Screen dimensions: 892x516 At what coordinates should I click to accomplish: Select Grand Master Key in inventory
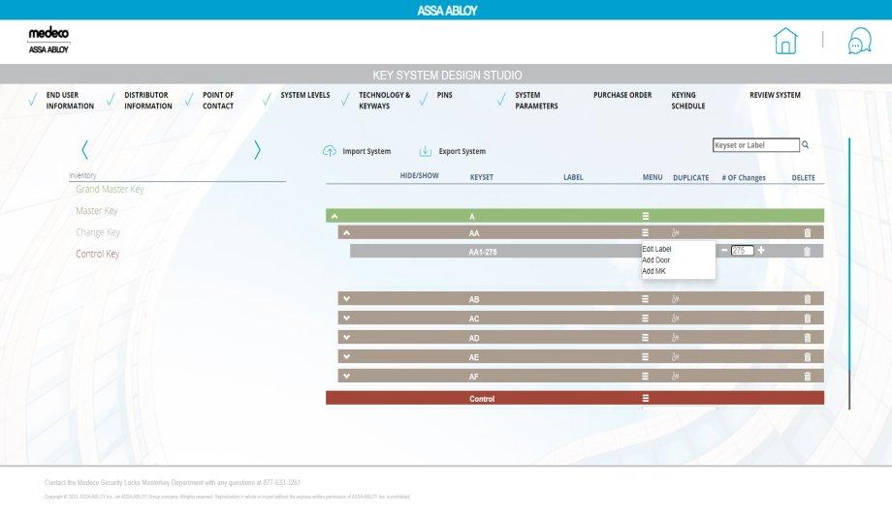pyautogui.click(x=110, y=189)
